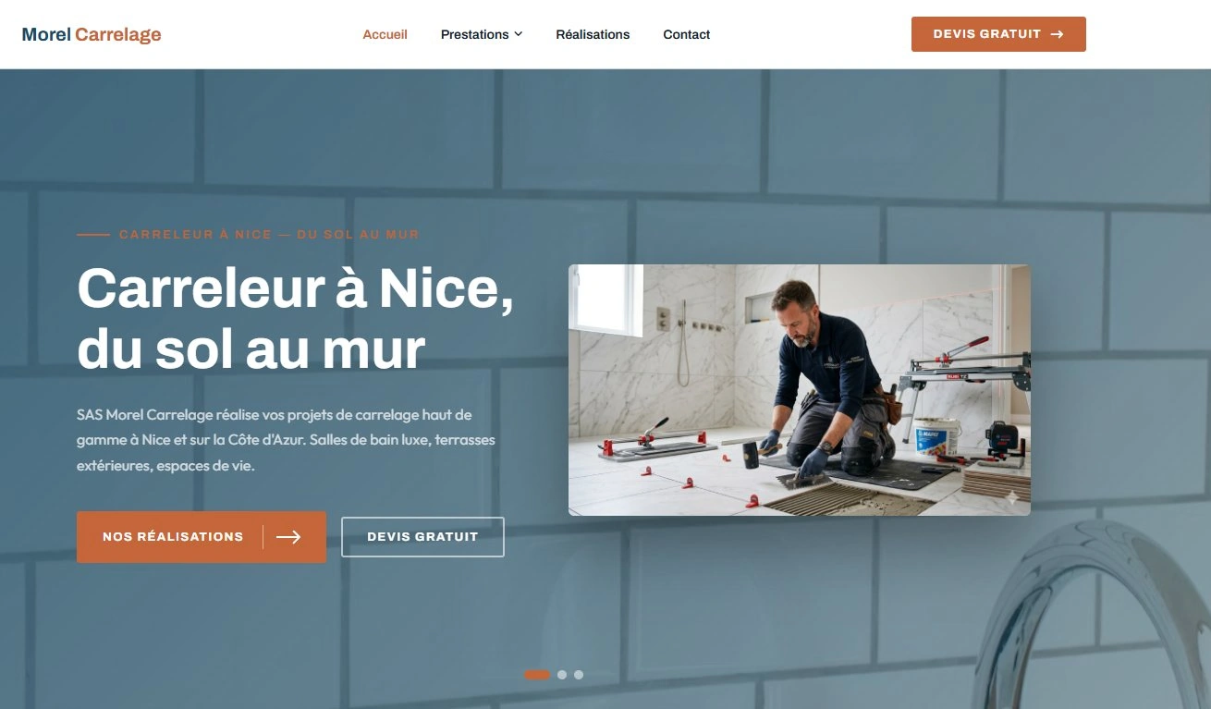
Task: Switch to the second carousel slide dot
Action: click(x=562, y=675)
